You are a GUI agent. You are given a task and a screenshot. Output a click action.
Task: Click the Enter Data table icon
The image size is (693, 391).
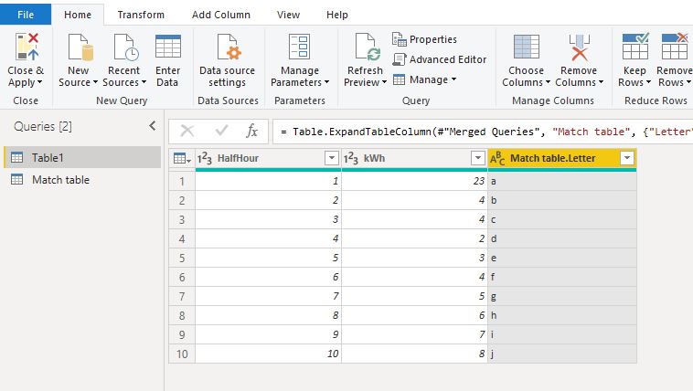168,47
